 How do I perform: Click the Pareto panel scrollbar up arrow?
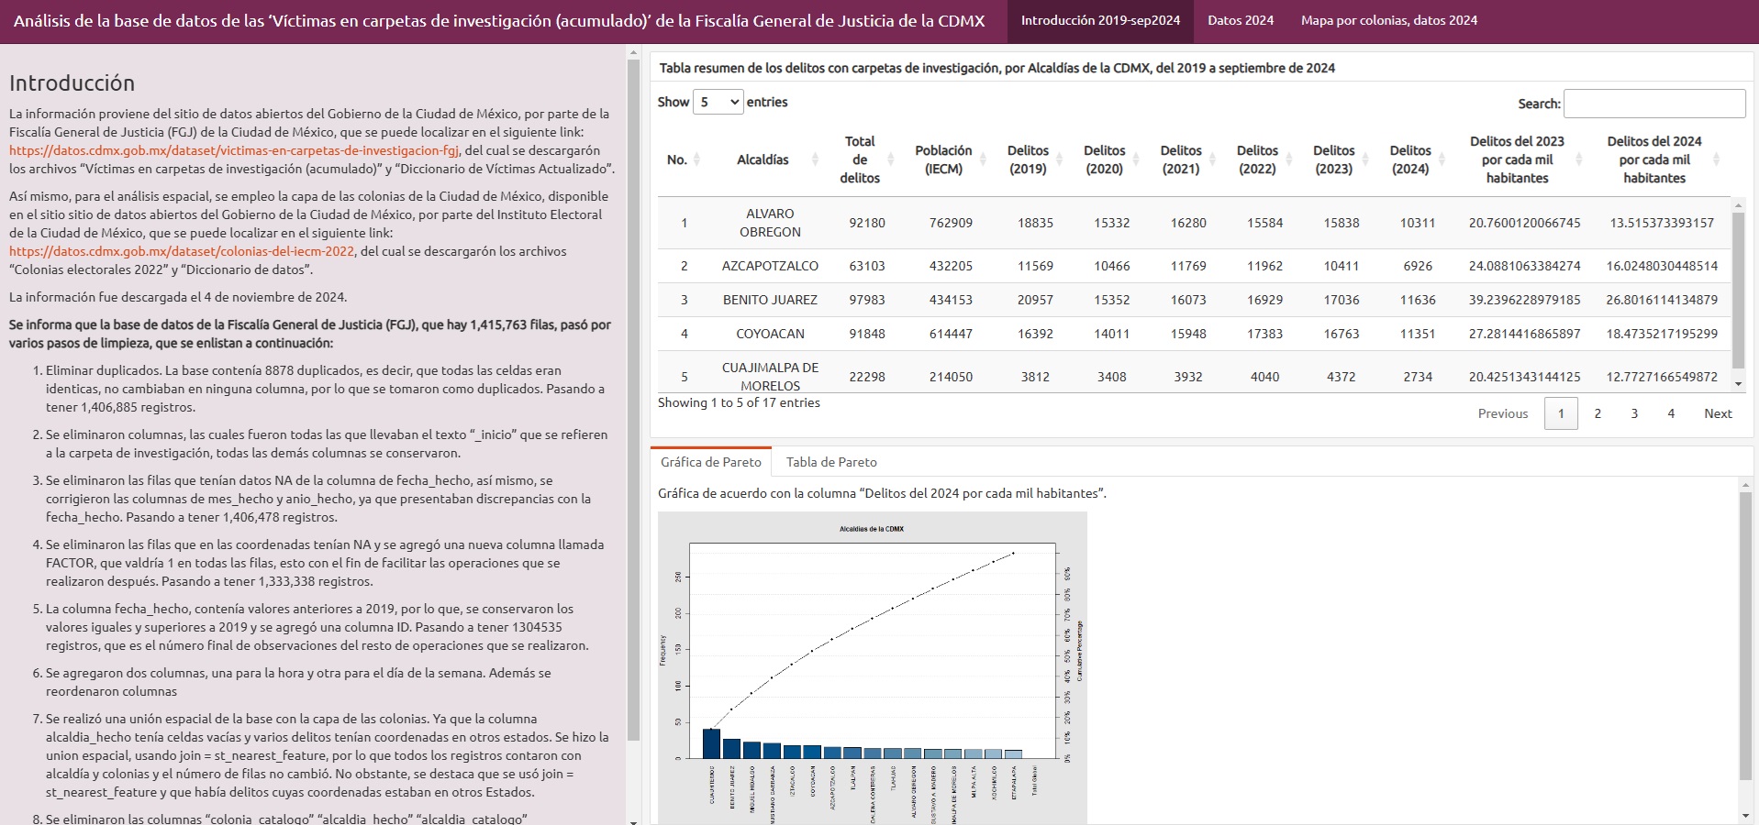1745,485
